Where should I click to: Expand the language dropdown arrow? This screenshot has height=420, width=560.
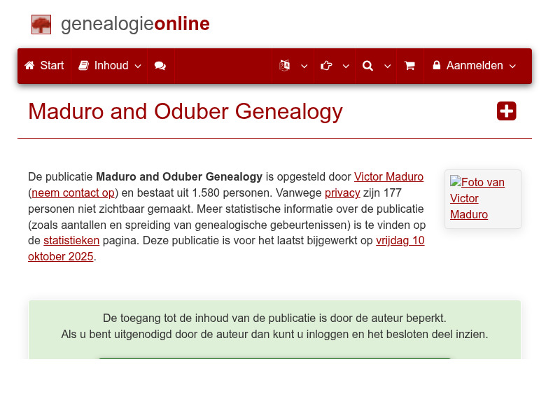(x=304, y=66)
